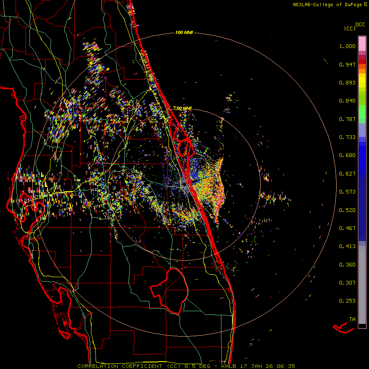Click the 06:35 timestamp in caption
Screen dimensions: 369x369
tap(286, 366)
